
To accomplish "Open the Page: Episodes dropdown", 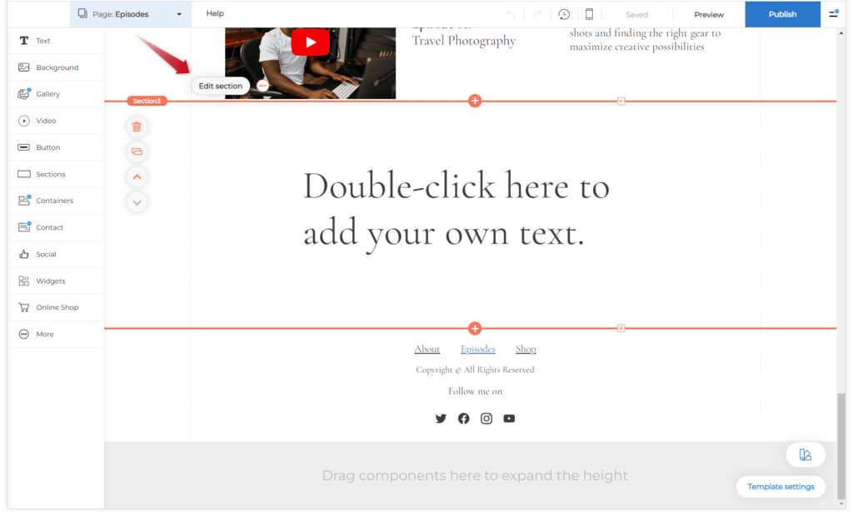I will pyautogui.click(x=131, y=14).
